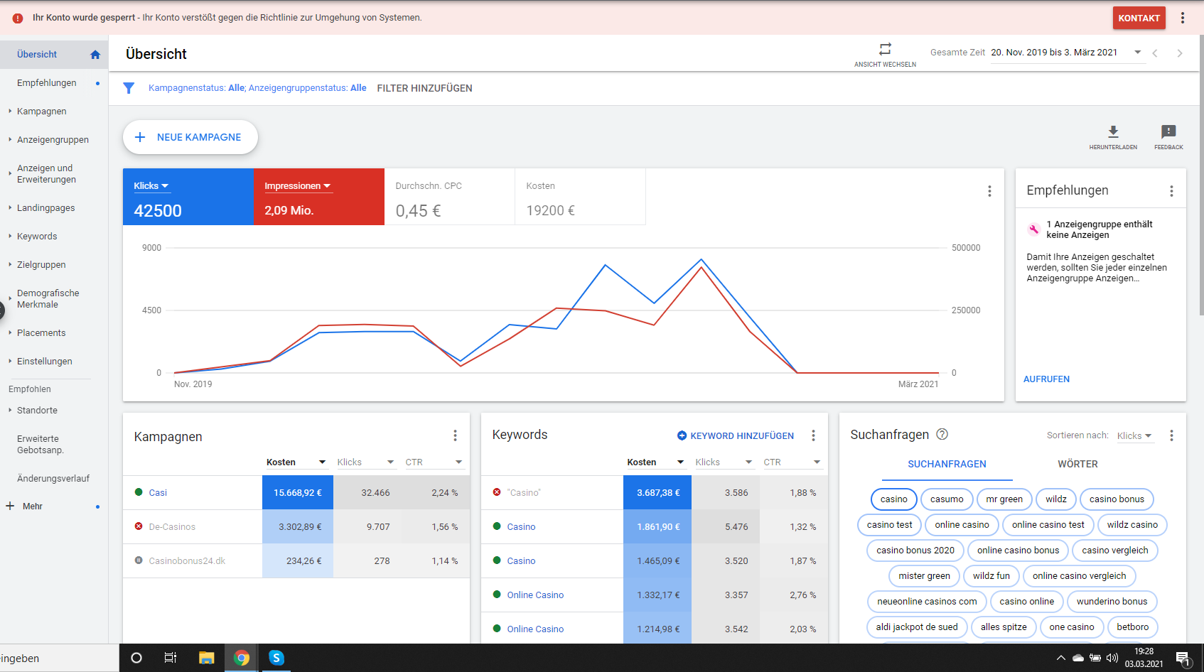Expand the Kampagnen sidebar item

coord(10,111)
